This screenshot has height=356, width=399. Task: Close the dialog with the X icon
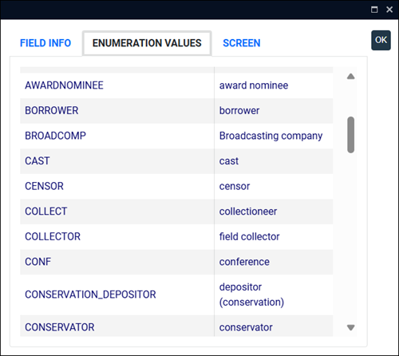[389, 10]
